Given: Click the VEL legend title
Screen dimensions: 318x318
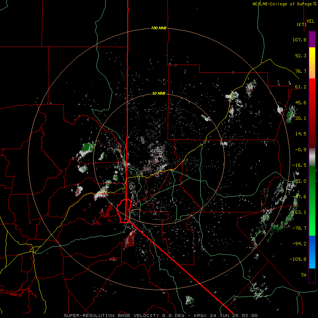Looking at the screenshot, I should [310, 21].
